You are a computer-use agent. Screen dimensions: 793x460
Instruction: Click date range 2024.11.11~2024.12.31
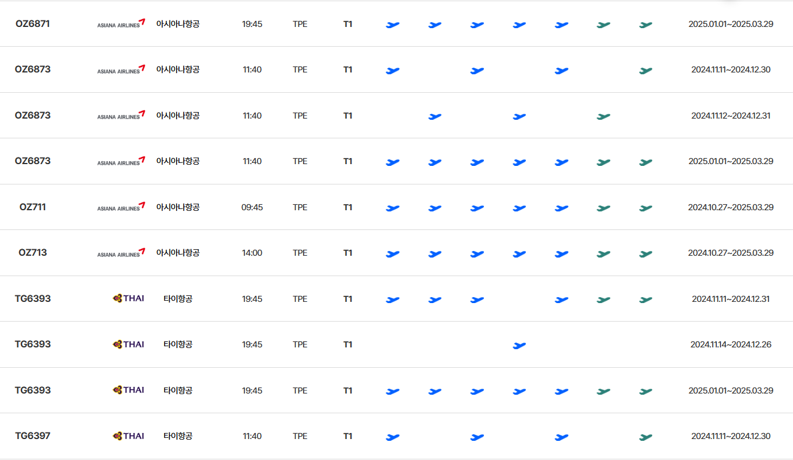731,299
